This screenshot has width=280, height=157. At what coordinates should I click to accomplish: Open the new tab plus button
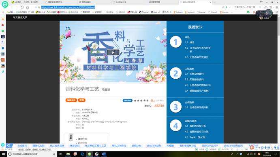(x=215, y=2)
